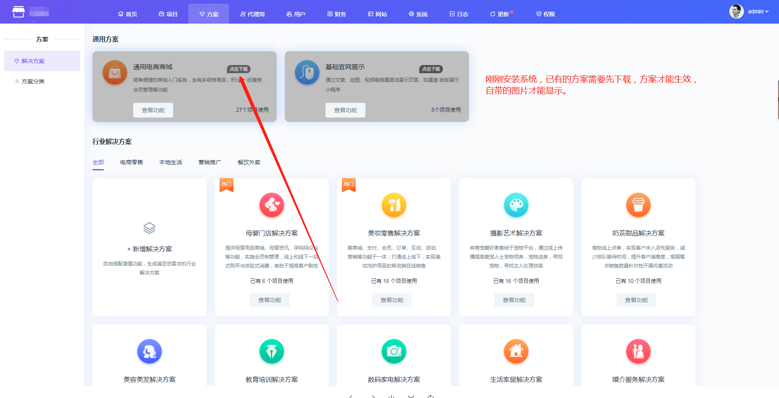This screenshot has height=398, width=779.
Task: Click the 基础官网展示 title
Action: (345, 67)
